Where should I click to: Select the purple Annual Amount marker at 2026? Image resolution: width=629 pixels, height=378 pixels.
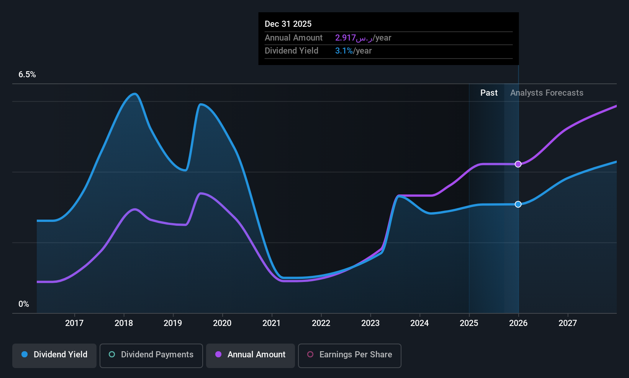coord(518,164)
